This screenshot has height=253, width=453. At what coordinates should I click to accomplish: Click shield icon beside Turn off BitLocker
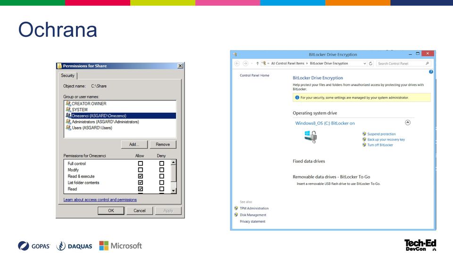364,145
